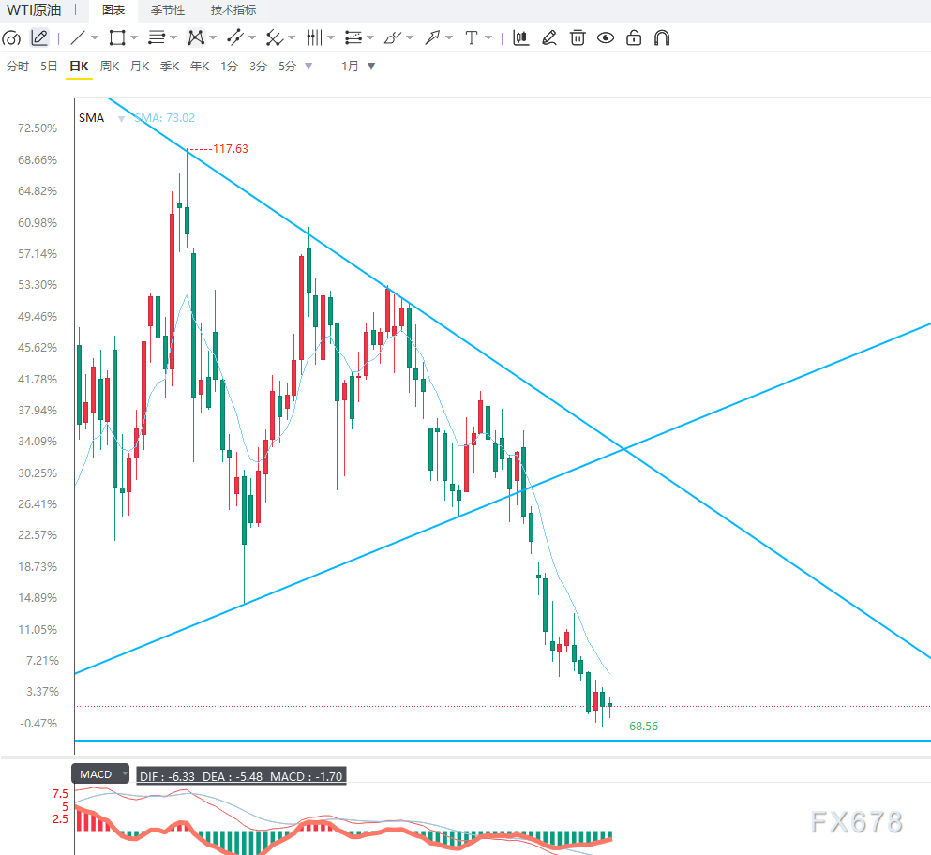Image resolution: width=931 pixels, height=855 pixels.
Task: Click the 117.63 high price label
Action: 231,148
